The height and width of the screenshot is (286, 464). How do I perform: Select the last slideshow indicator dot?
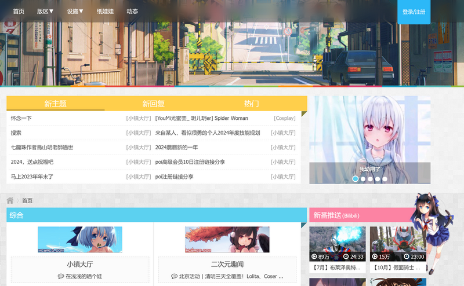[x=385, y=179]
